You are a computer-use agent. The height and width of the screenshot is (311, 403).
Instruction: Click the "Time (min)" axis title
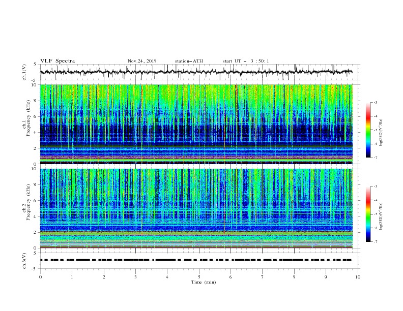tap(204, 282)
